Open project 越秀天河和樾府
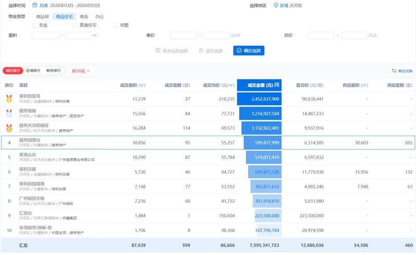 [34, 125]
